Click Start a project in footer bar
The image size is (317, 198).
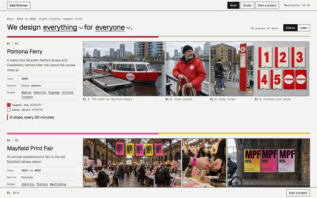298,193
